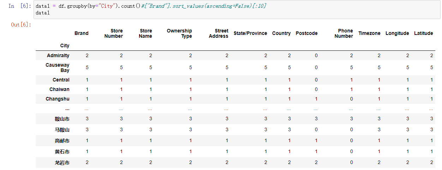
Task: Select the 龙岩市 row label
Action: pyautogui.click(x=62, y=163)
